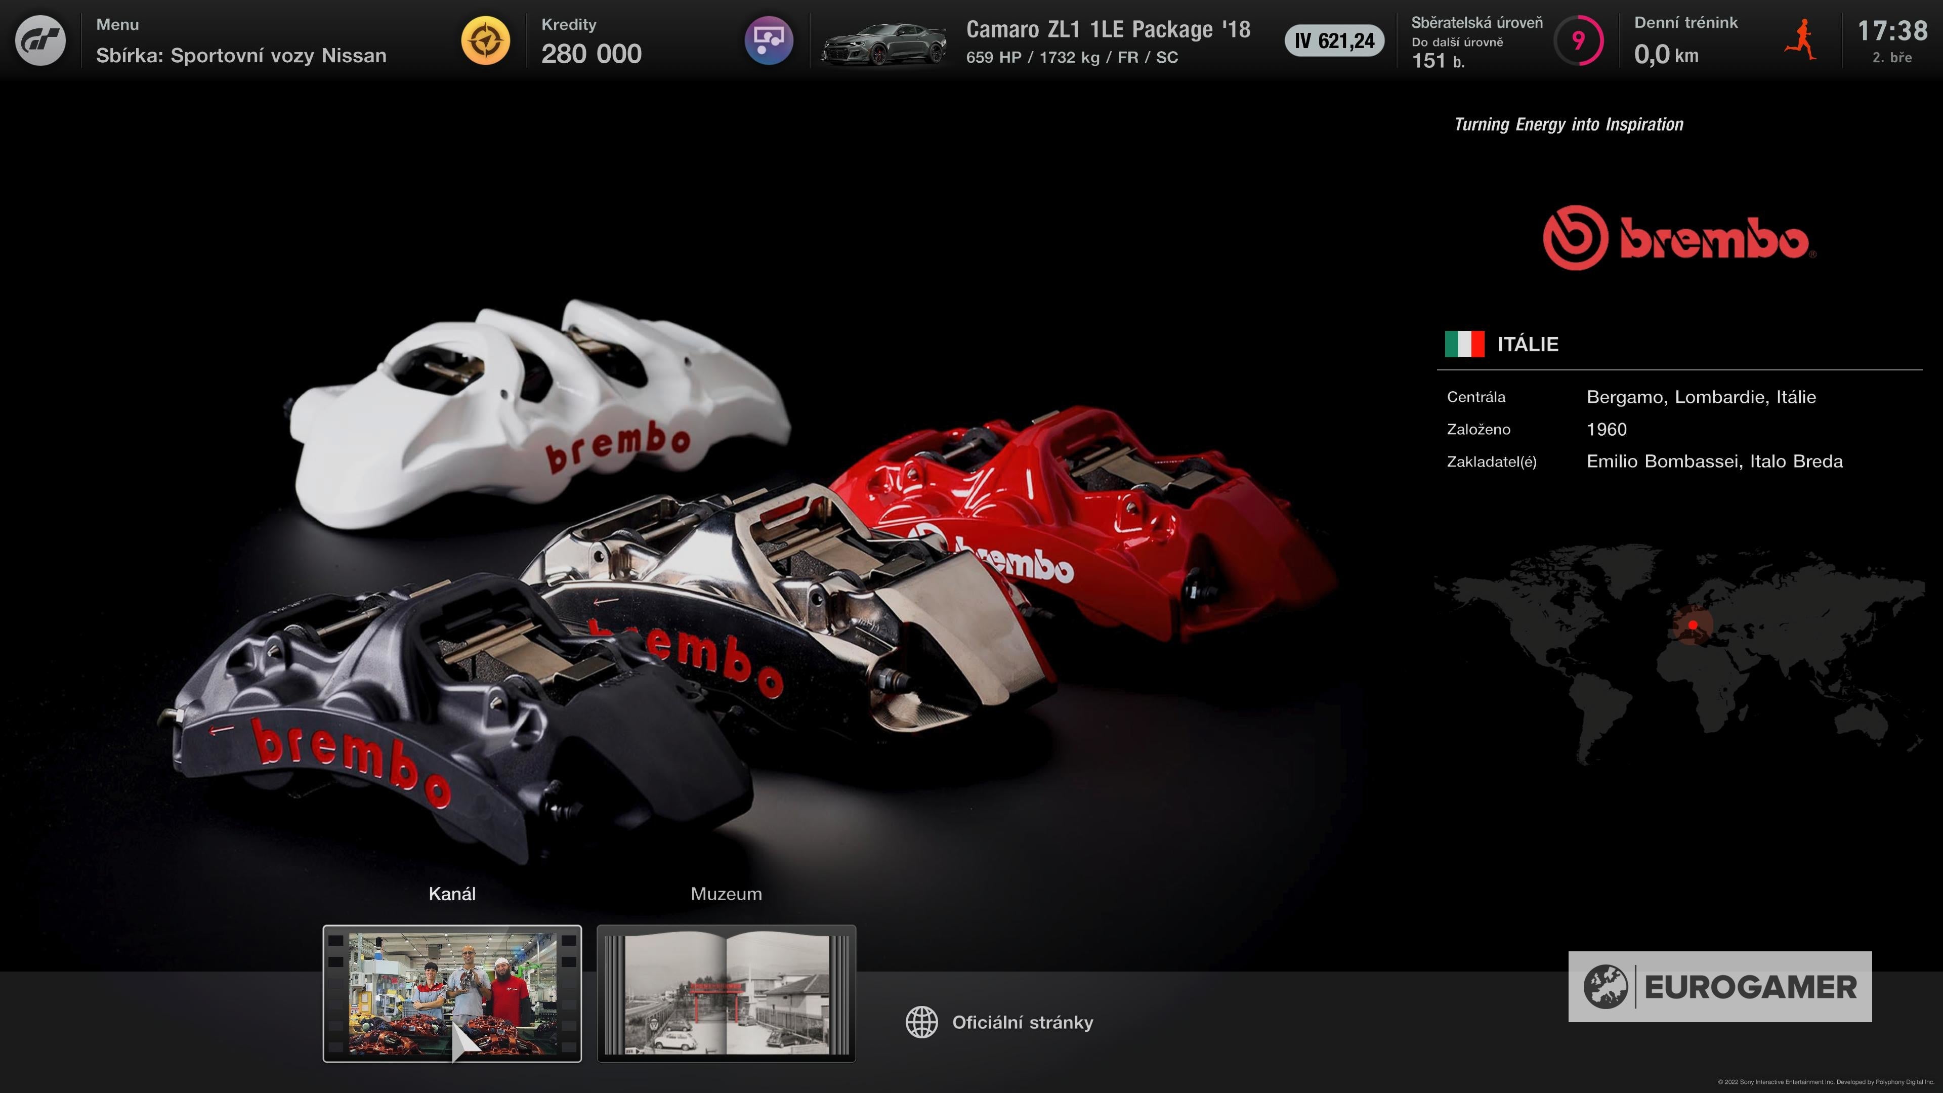This screenshot has width=1943, height=1093.
Task: Open the GT logo main menu
Action: [x=40, y=40]
